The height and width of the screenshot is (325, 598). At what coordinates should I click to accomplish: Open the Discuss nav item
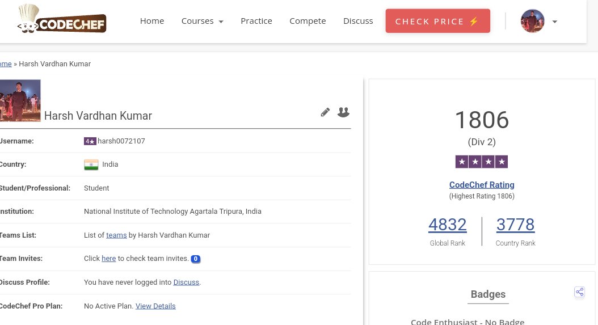point(358,21)
